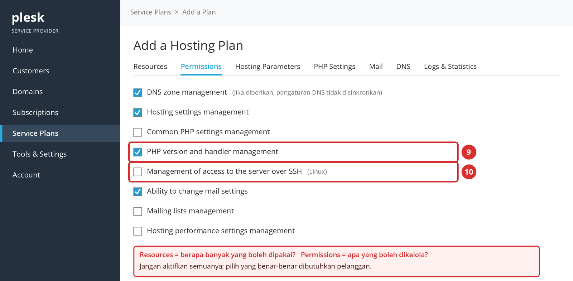Screen dimensions: 573x281
Task: Open the DNS tab
Action: click(x=403, y=67)
